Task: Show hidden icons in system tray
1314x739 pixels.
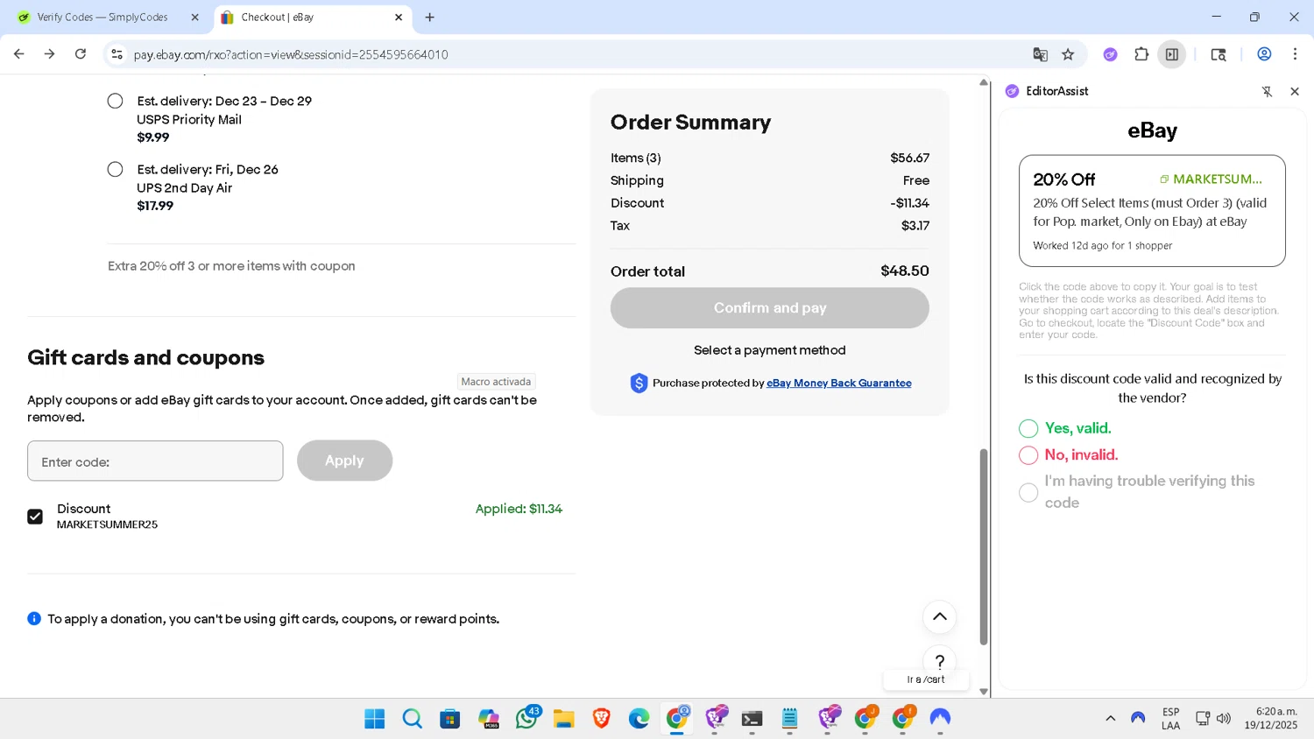Action: pos(1110,718)
